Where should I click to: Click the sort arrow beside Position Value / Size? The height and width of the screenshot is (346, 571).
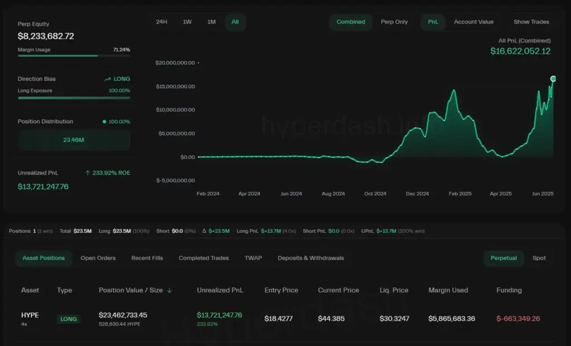click(170, 290)
